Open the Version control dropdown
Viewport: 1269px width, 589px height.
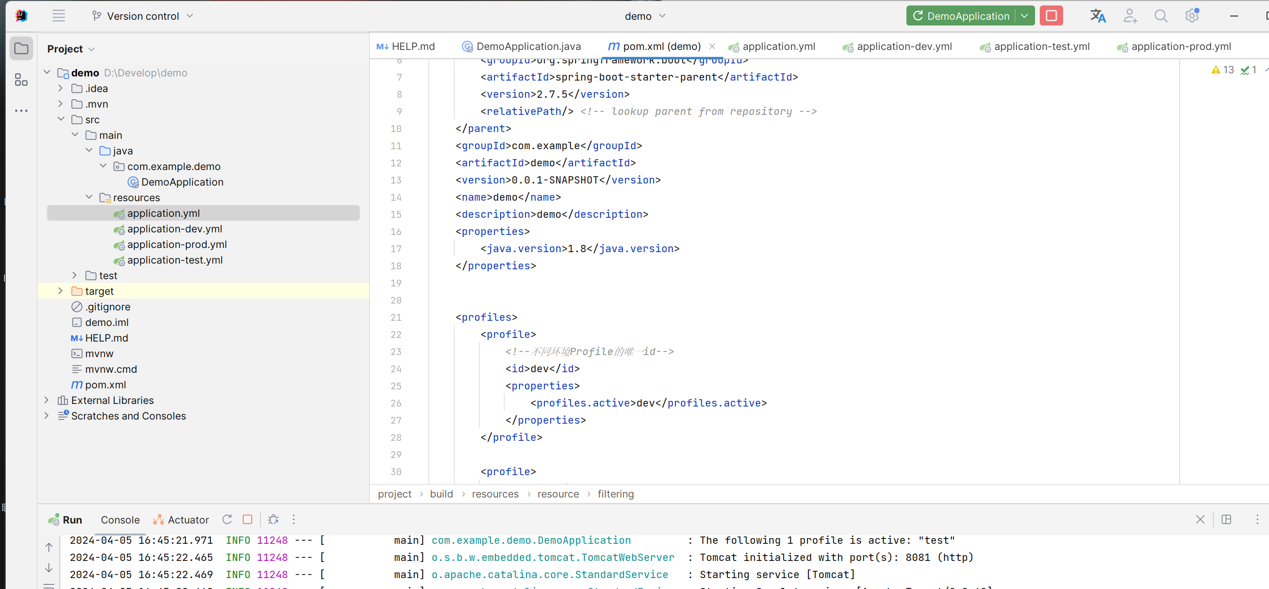[x=142, y=16]
